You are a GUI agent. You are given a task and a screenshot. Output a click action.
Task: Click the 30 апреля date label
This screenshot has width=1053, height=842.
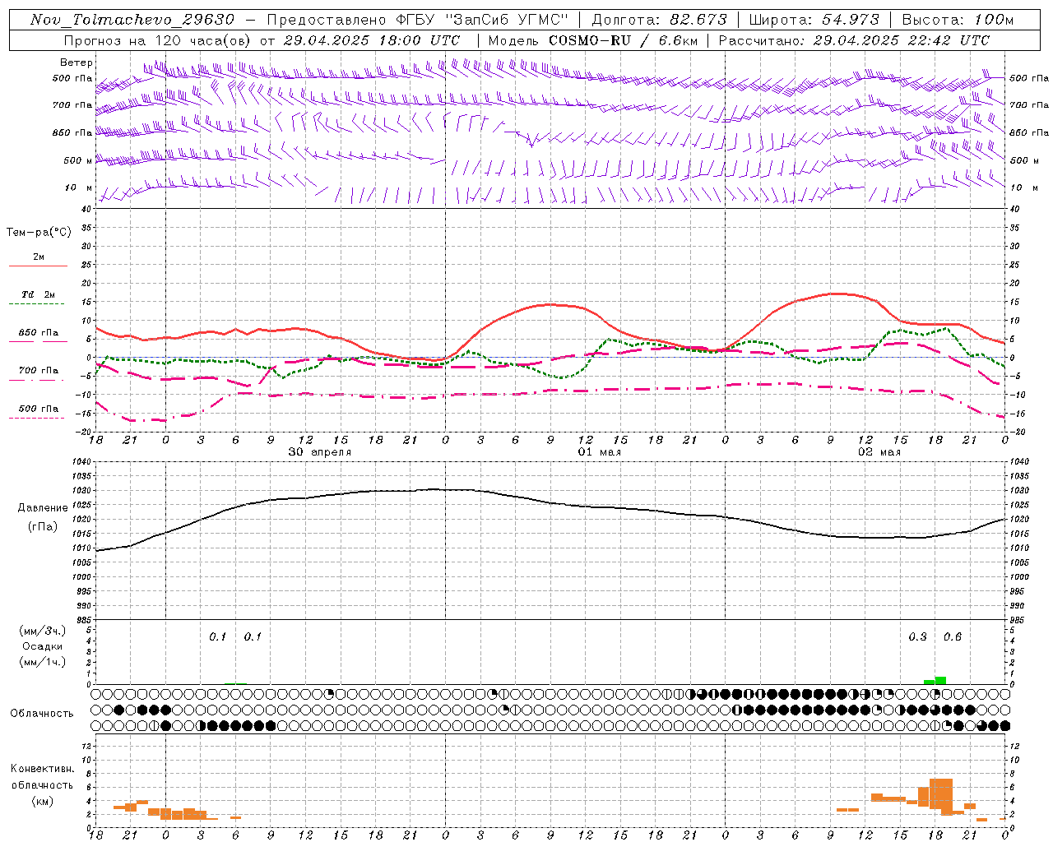click(x=320, y=452)
